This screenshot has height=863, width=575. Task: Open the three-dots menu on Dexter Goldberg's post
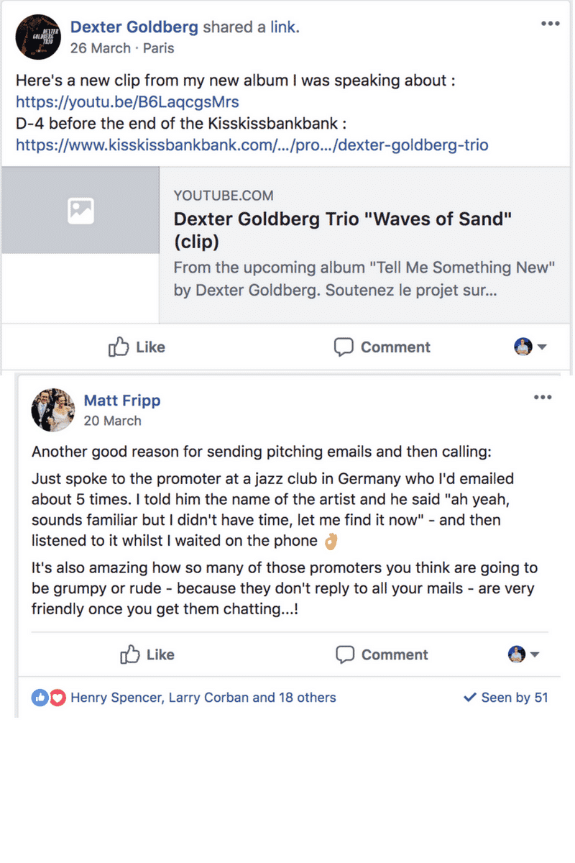550,24
